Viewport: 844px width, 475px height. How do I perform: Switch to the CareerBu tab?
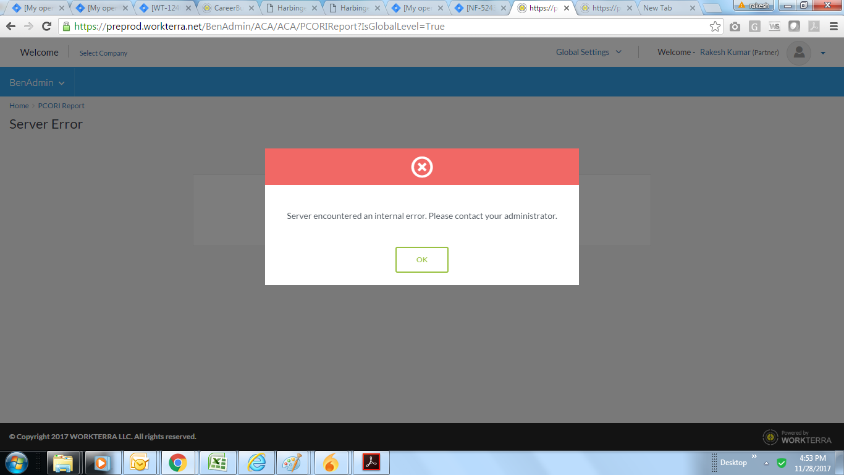tap(229, 8)
